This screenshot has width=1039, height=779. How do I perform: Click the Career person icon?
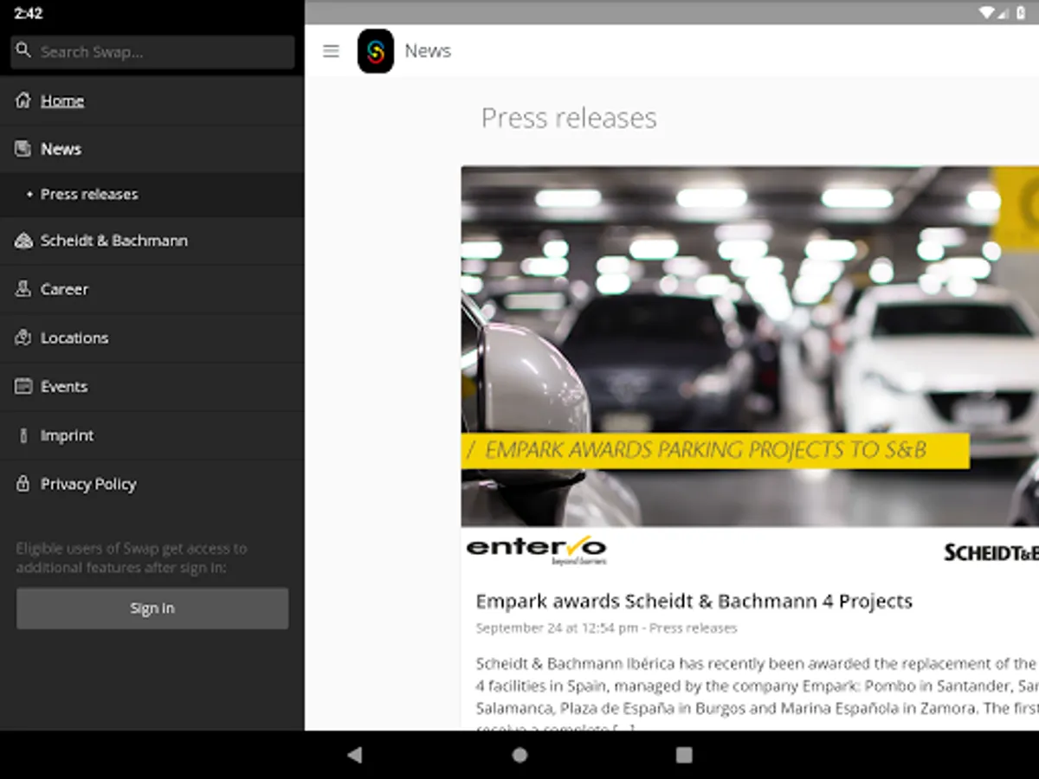pos(23,289)
